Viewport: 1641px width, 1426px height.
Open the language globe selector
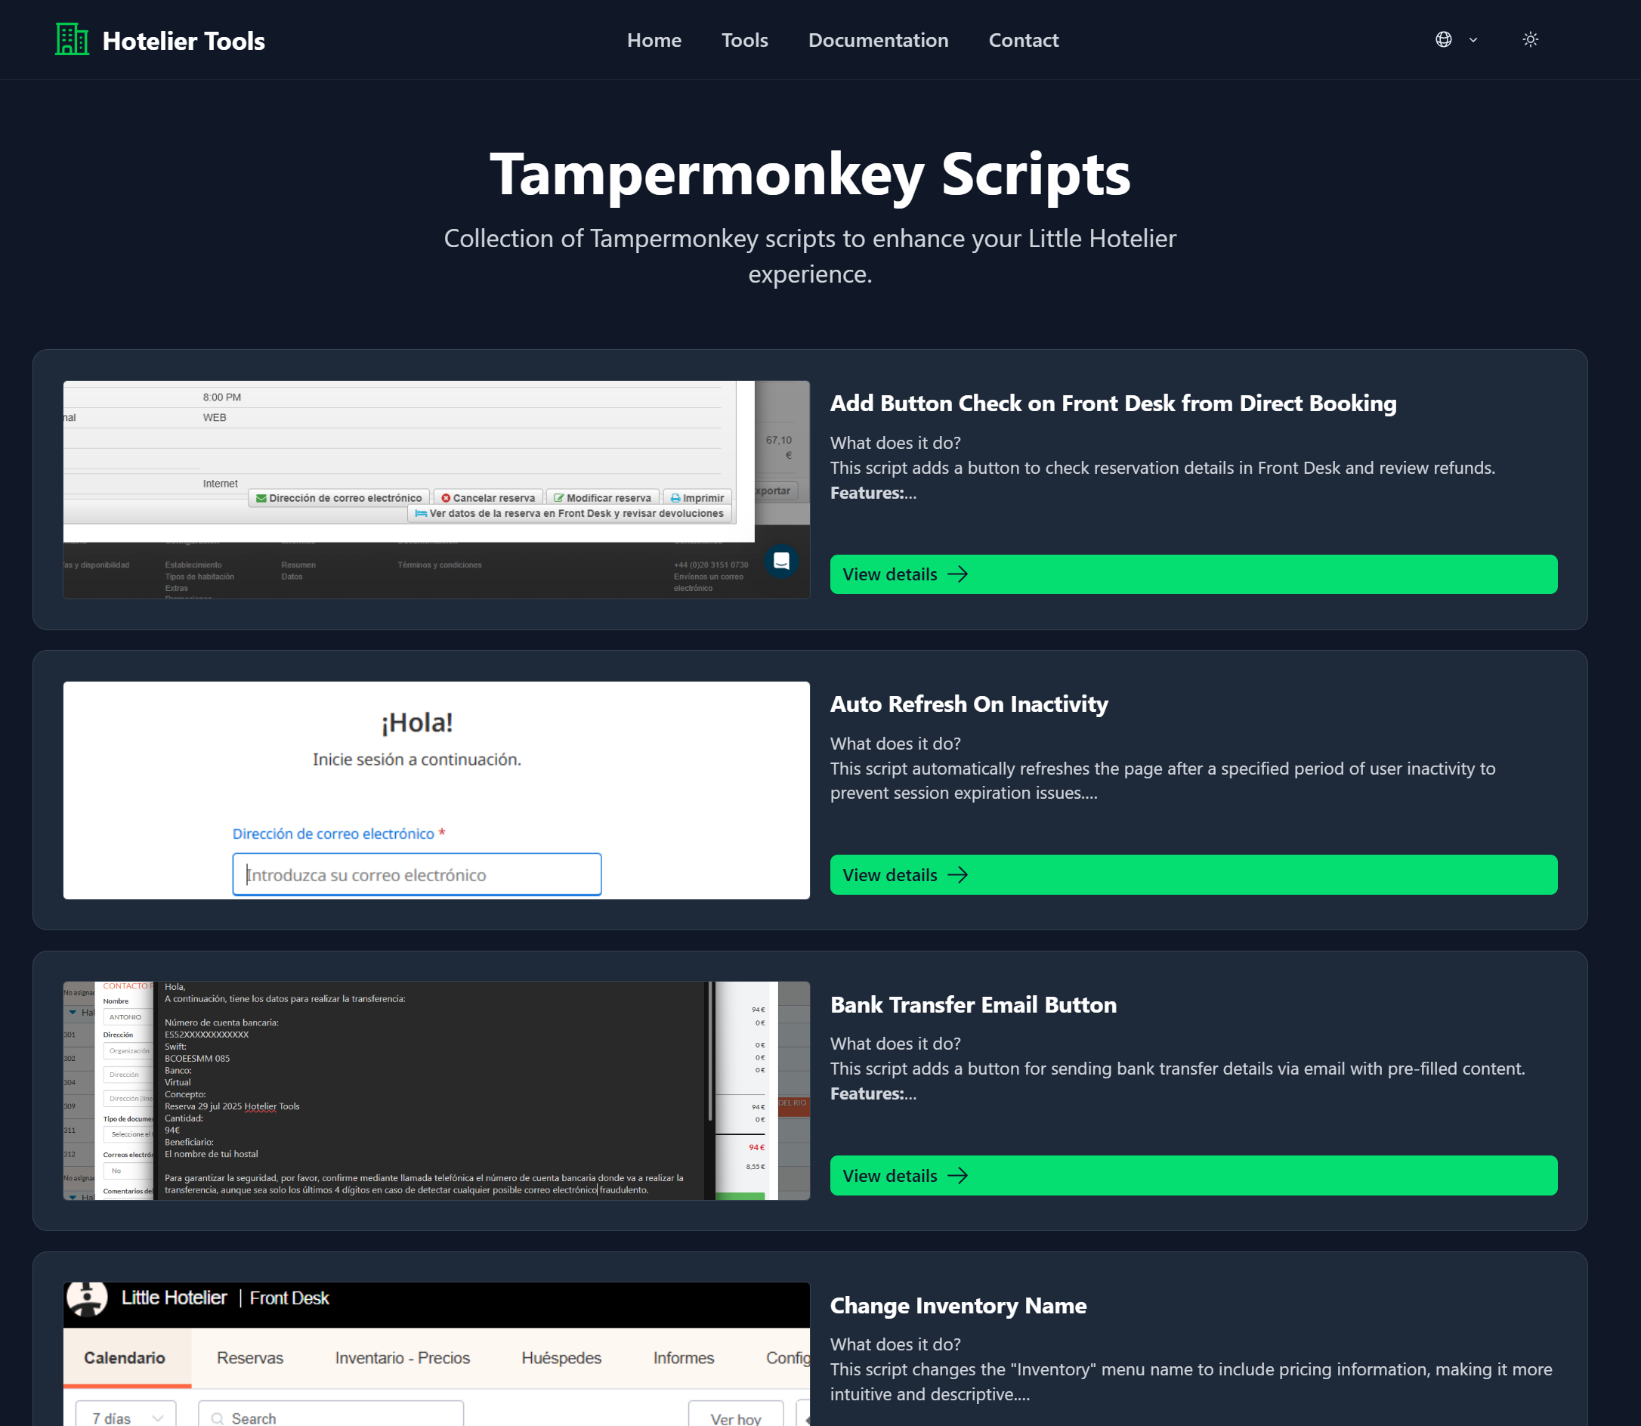point(1443,40)
